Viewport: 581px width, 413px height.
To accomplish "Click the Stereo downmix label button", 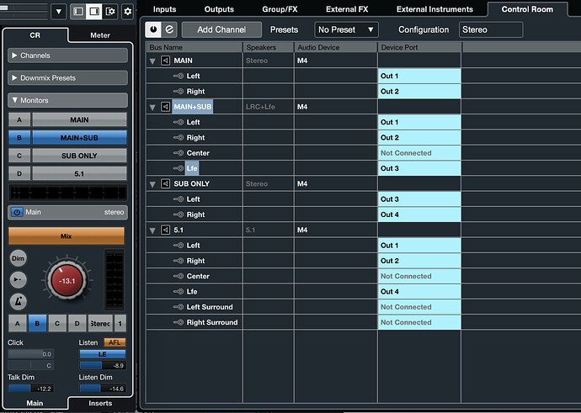I will [100, 324].
